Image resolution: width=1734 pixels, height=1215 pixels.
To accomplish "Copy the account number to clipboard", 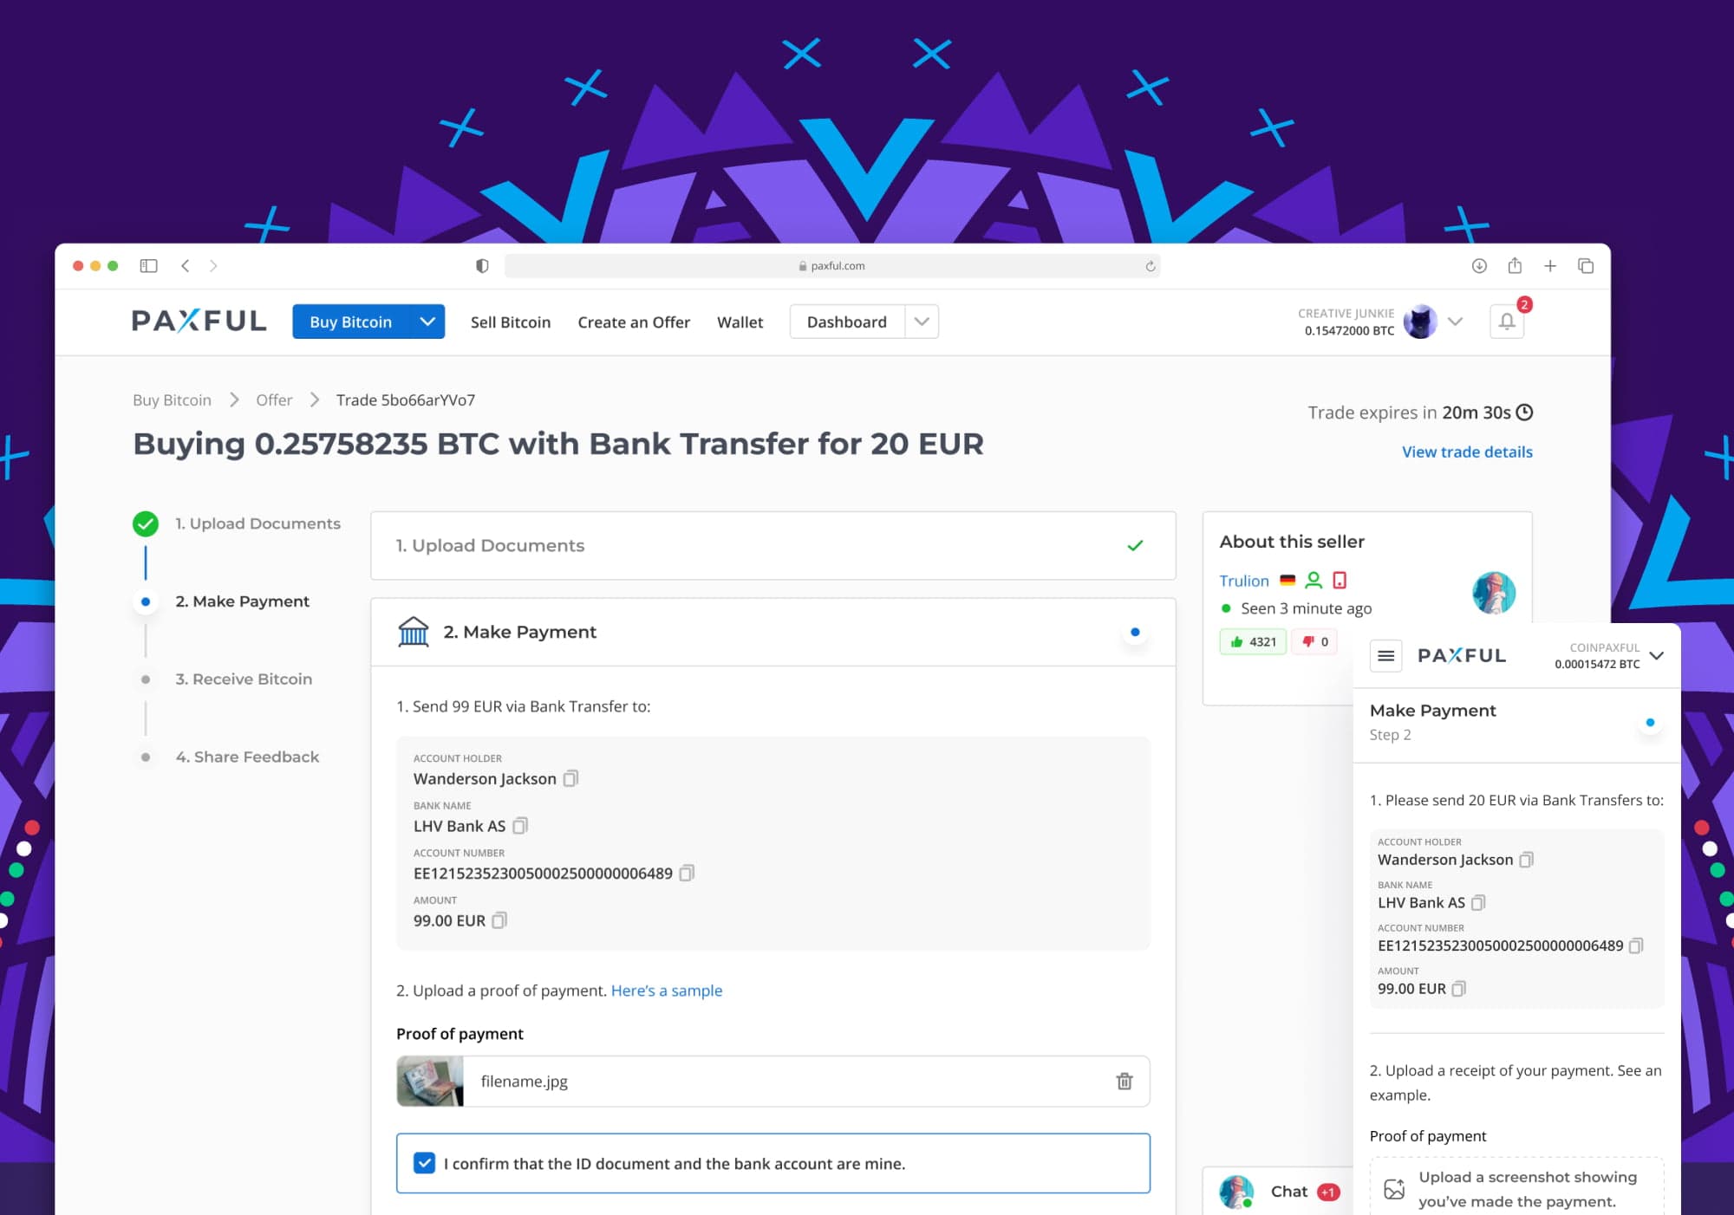I will click(x=687, y=874).
